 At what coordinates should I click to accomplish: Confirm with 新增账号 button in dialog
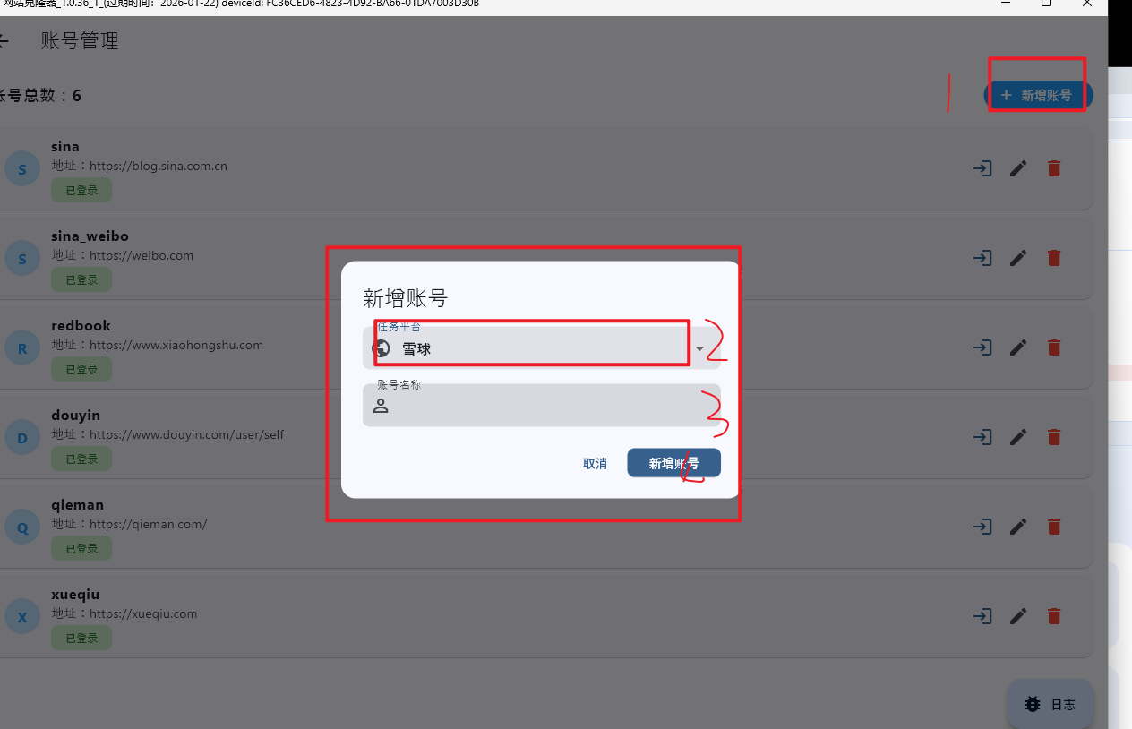point(673,463)
